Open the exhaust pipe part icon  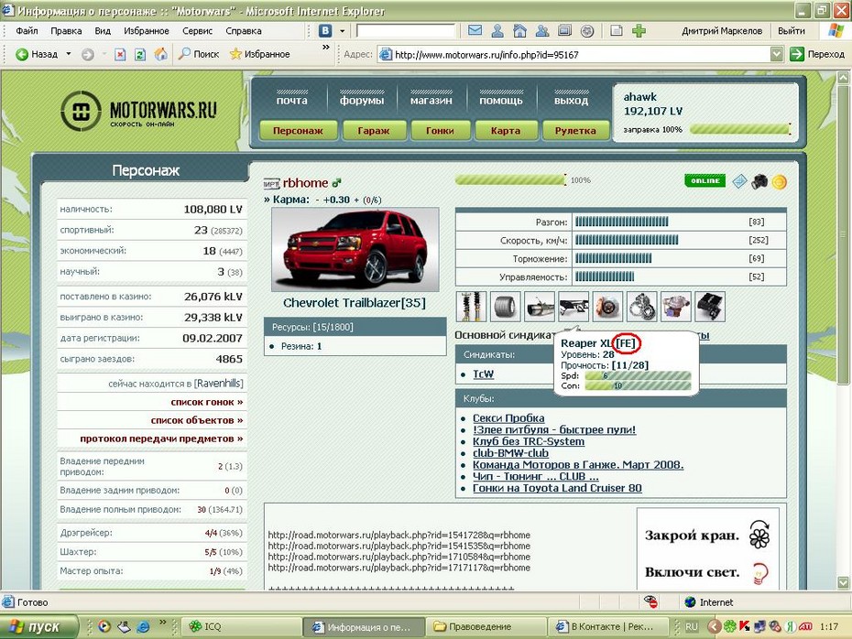[540, 306]
